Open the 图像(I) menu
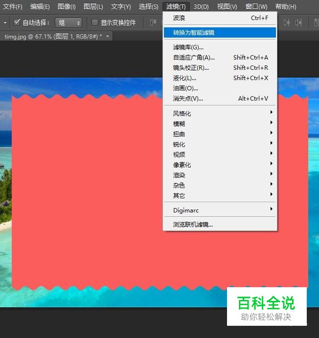Image resolution: width=319 pixels, height=338 pixels. point(67,7)
